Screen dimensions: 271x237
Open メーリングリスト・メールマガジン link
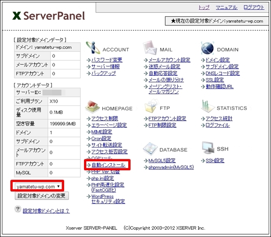[165, 89]
